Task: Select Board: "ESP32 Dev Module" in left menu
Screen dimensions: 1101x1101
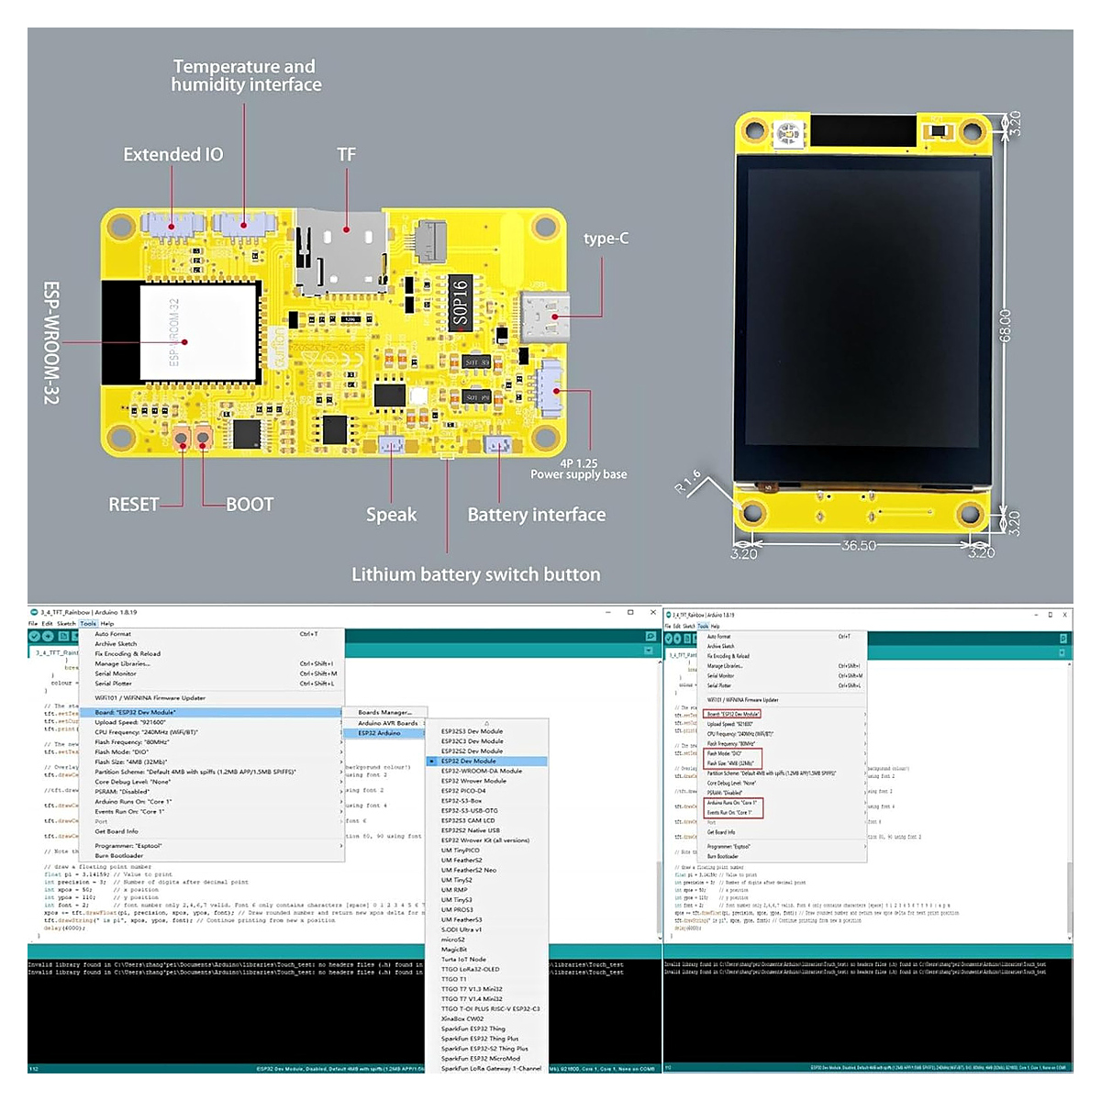Action: tap(212, 712)
